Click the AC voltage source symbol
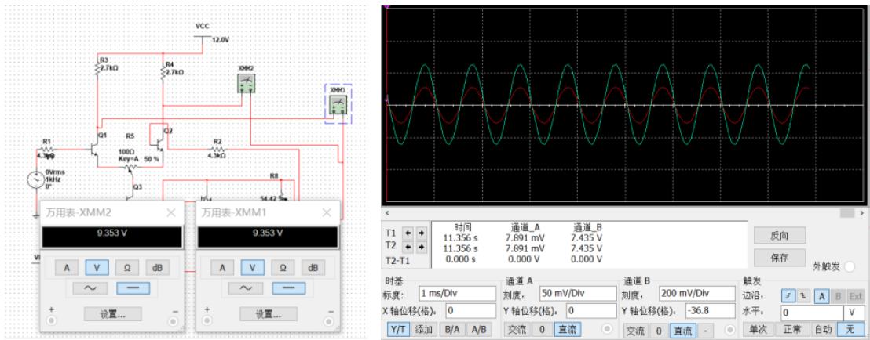Viewport: 870px width, 340px height. coord(36,180)
